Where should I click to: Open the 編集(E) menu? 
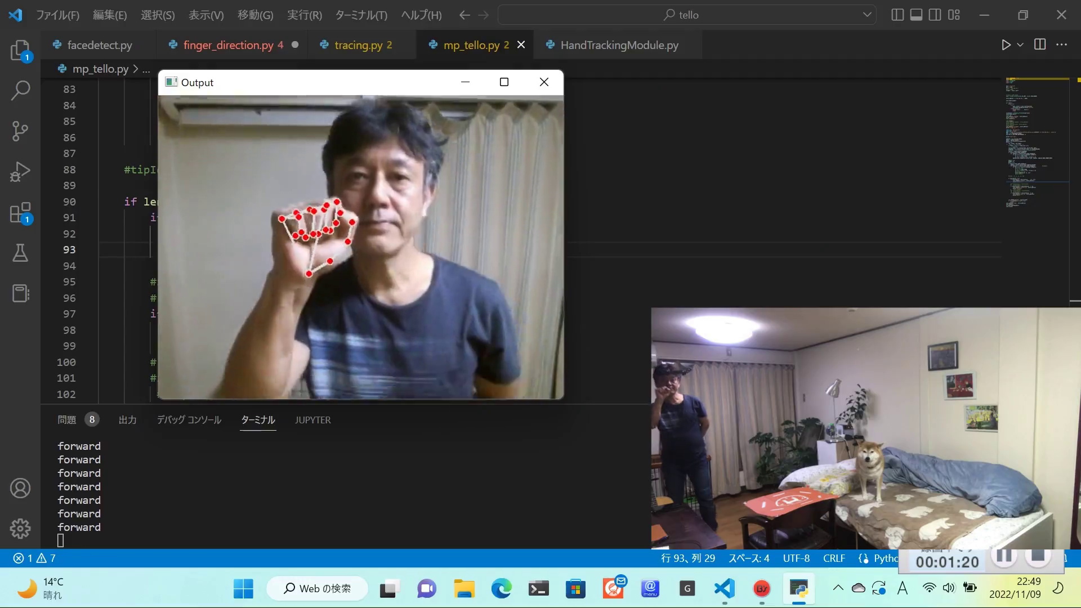(110, 15)
